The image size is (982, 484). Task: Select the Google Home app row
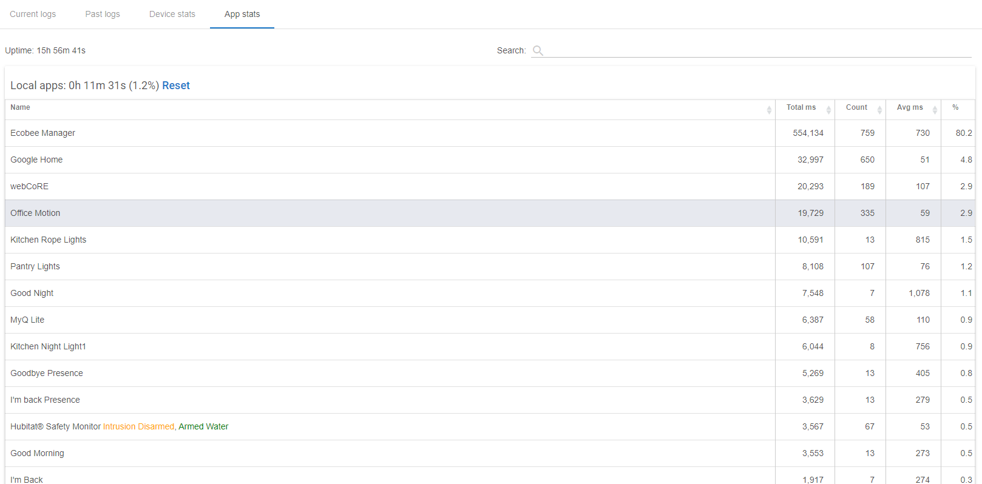490,160
